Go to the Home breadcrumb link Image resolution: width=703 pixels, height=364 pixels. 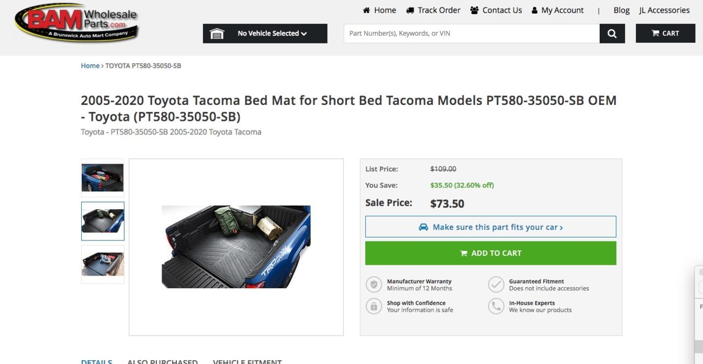[x=90, y=66]
